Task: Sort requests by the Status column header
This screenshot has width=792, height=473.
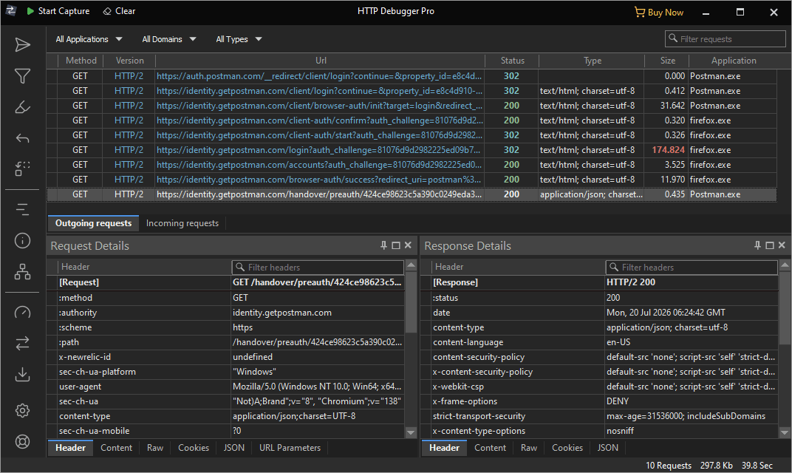Action: coord(512,61)
